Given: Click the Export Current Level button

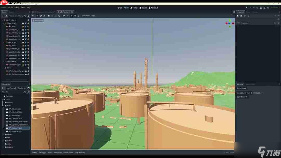Looking at the screenshot, I should [x=244, y=93].
